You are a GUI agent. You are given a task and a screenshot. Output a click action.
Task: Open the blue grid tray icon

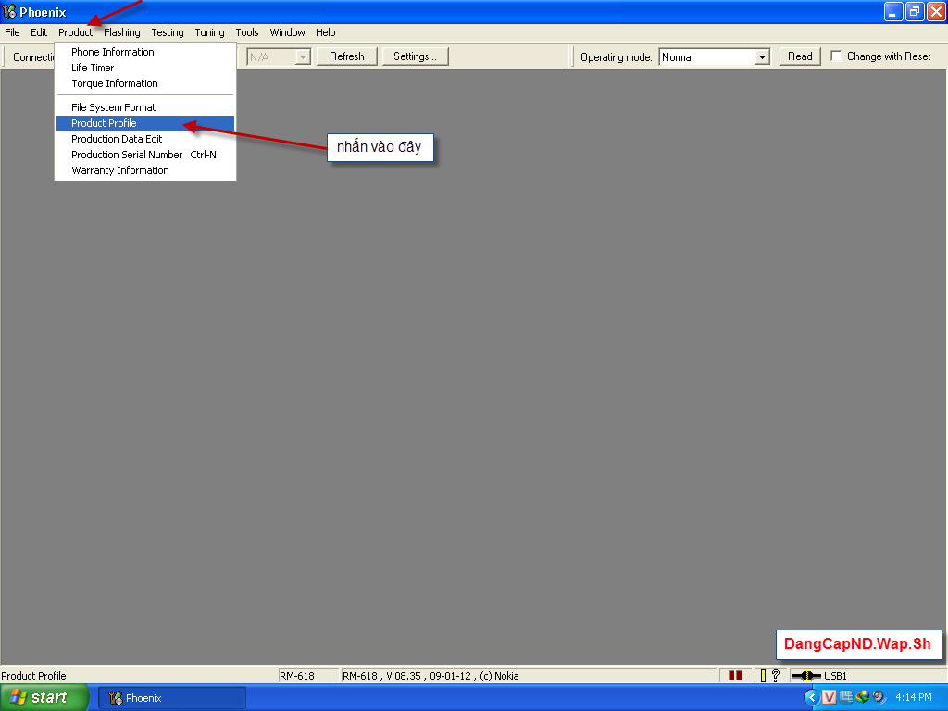(x=845, y=697)
